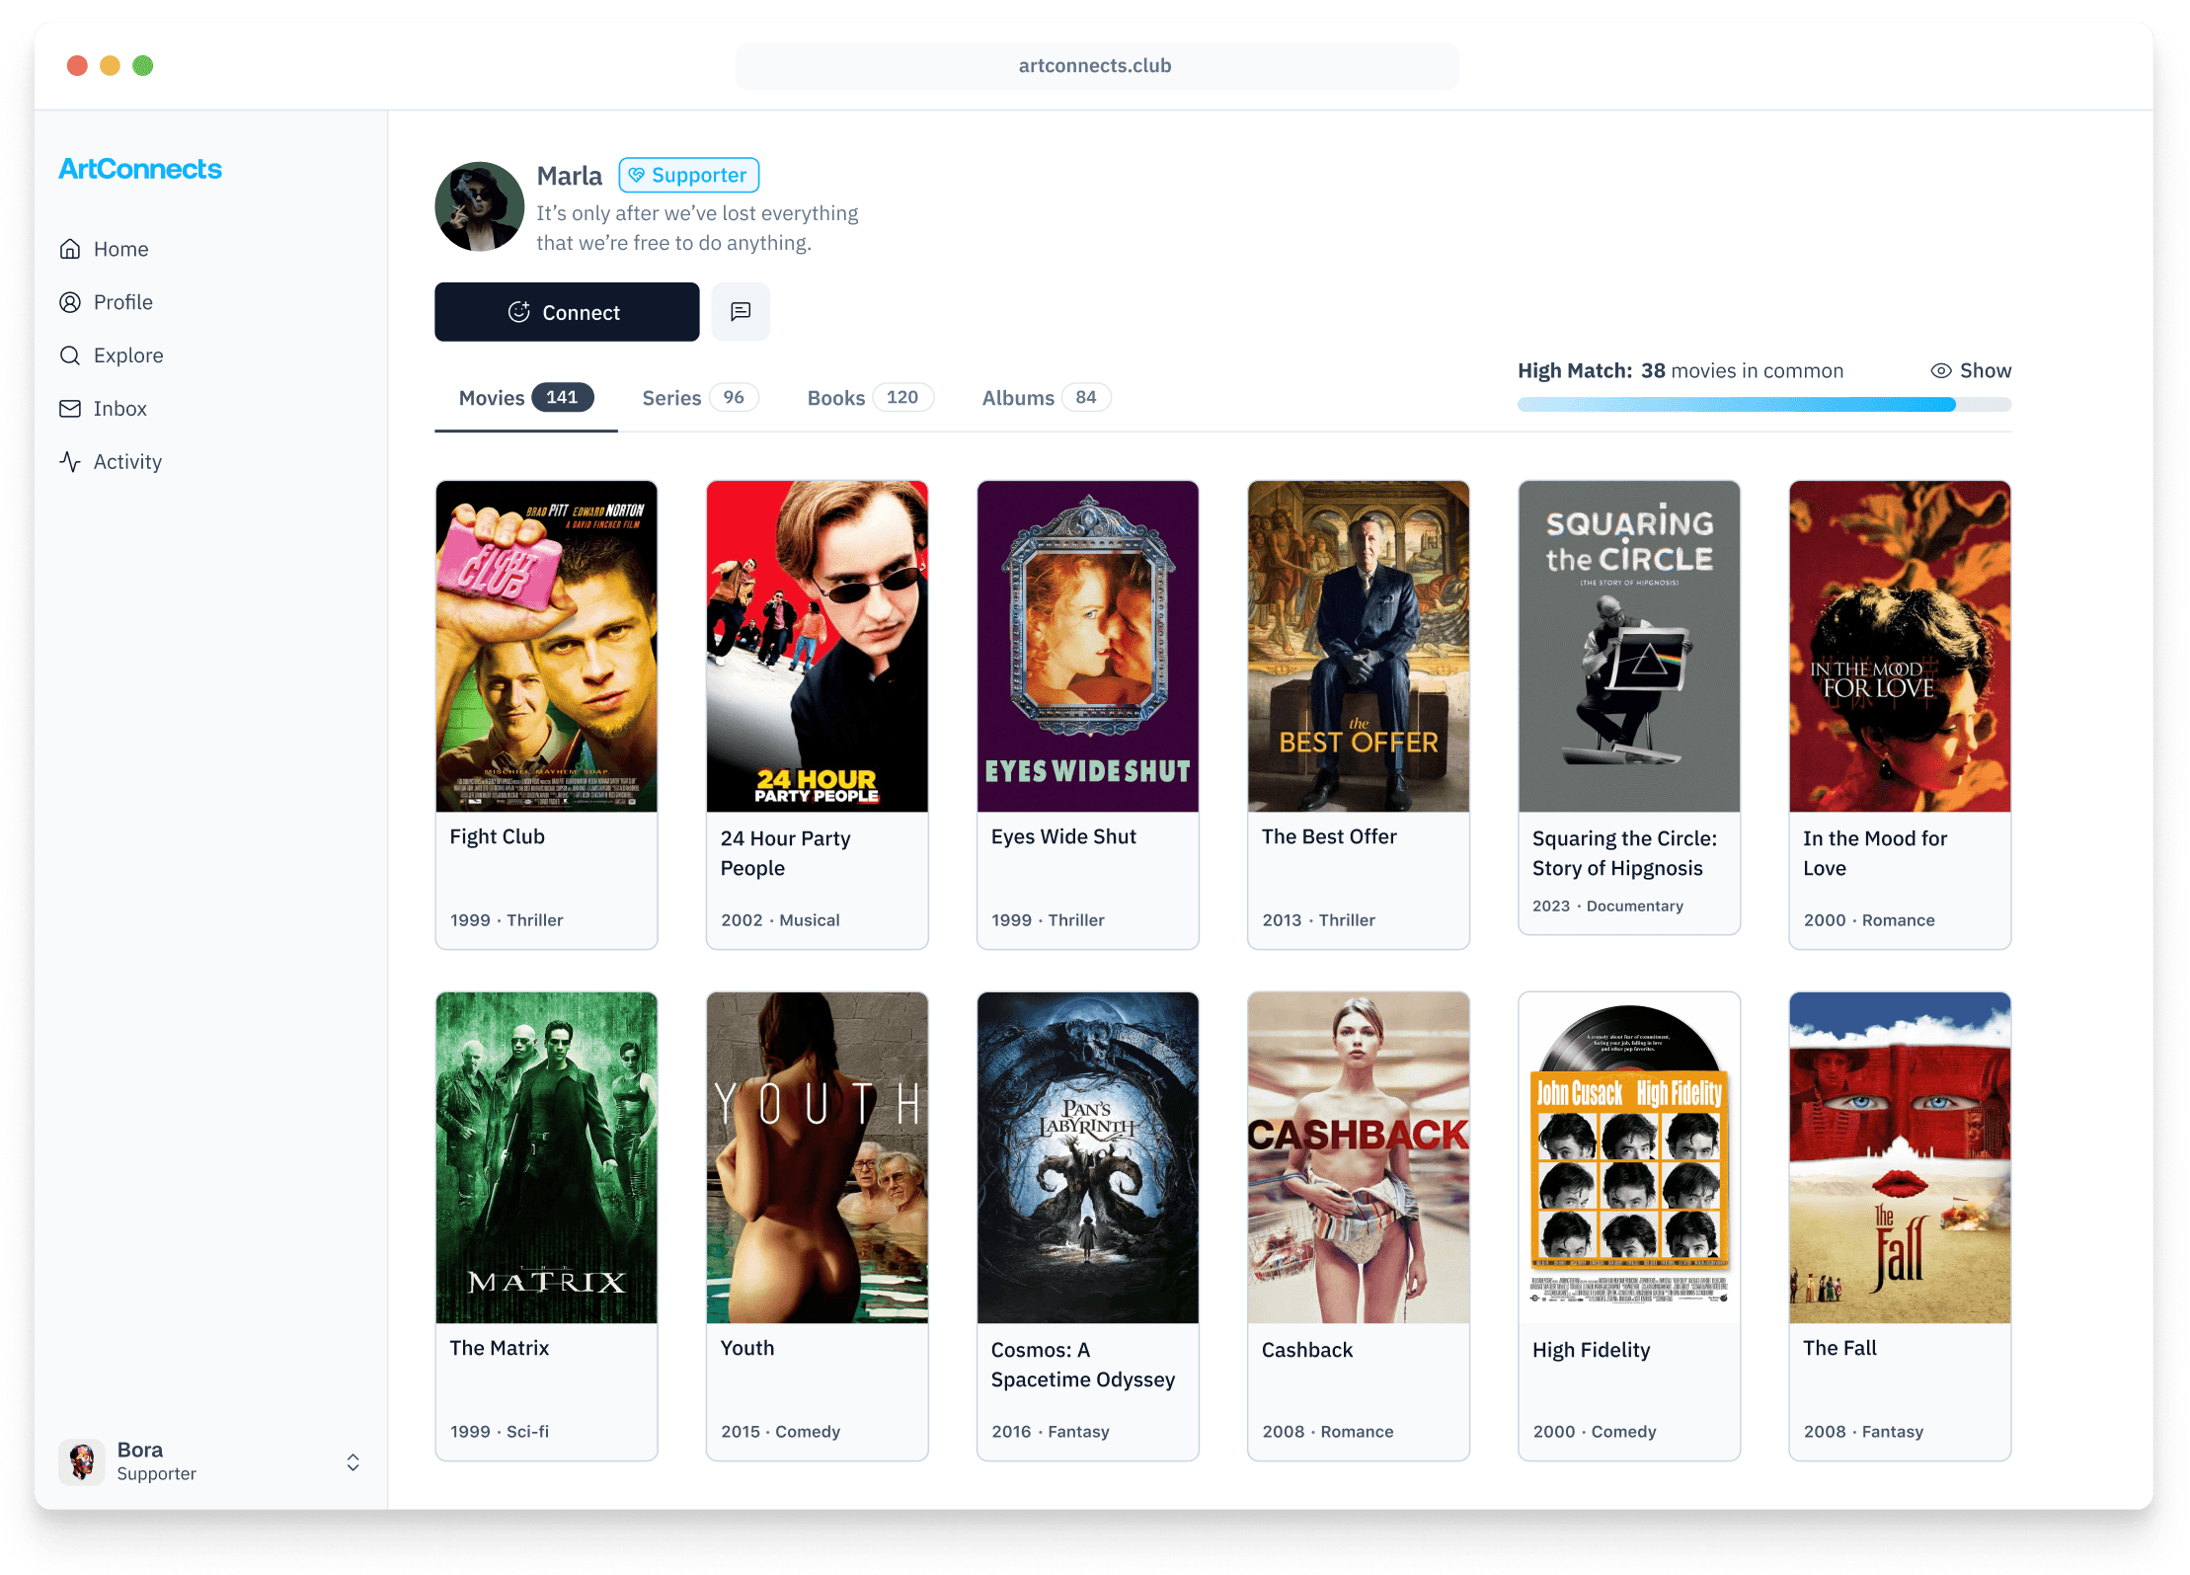Switch to the Movies tab
Image resolution: width=2190 pixels, height=1575 pixels.
click(526, 397)
